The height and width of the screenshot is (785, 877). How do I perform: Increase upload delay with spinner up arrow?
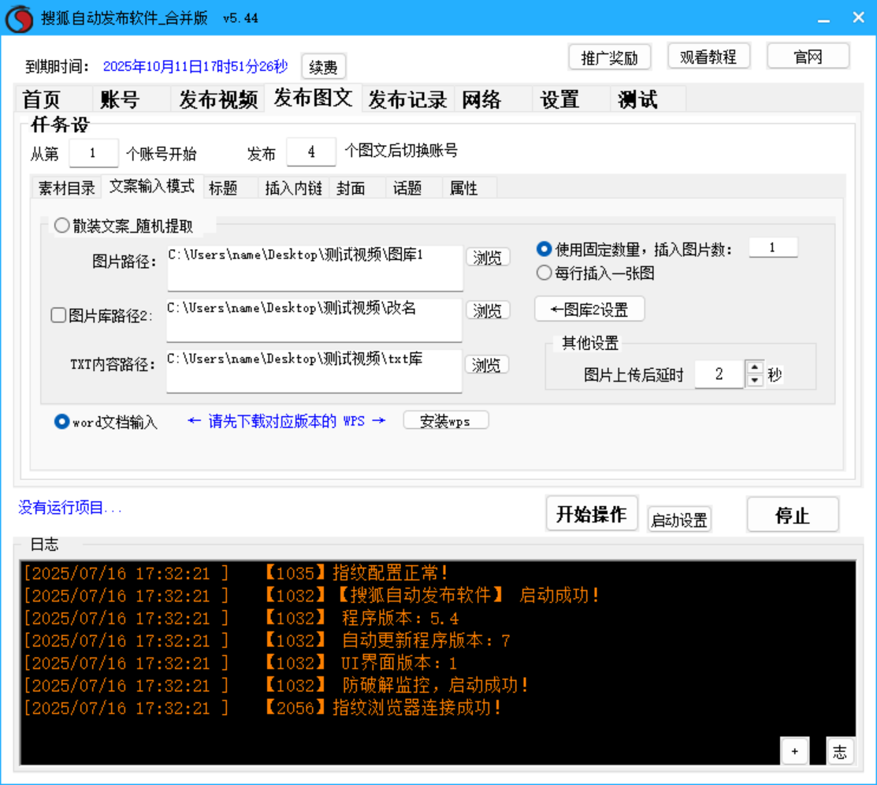coord(755,367)
